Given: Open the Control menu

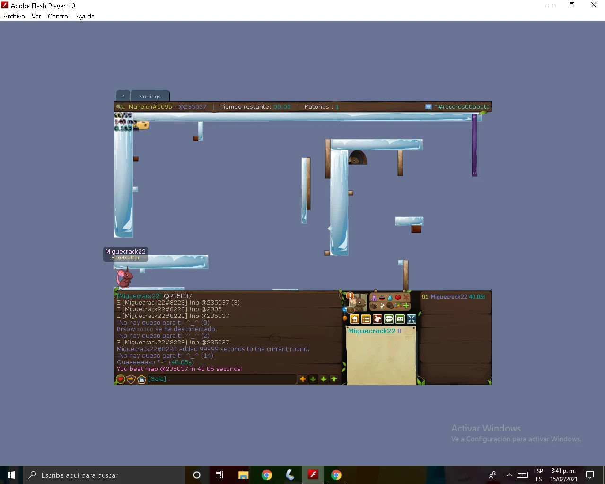Looking at the screenshot, I should tap(59, 16).
